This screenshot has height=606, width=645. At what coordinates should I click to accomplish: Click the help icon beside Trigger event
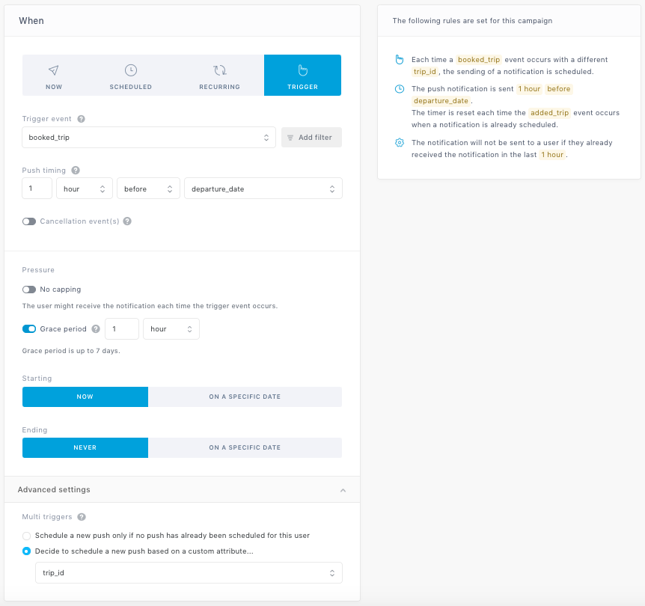click(x=81, y=119)
